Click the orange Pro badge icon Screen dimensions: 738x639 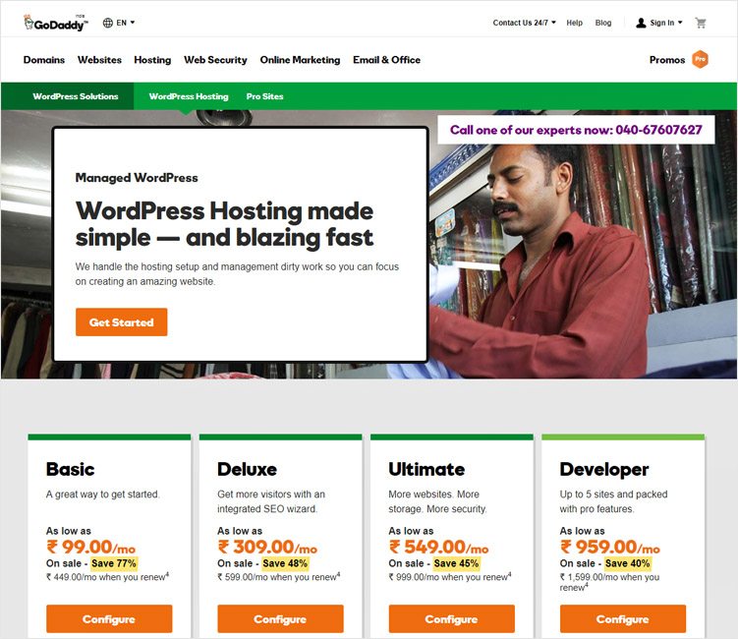pos(700,59)
